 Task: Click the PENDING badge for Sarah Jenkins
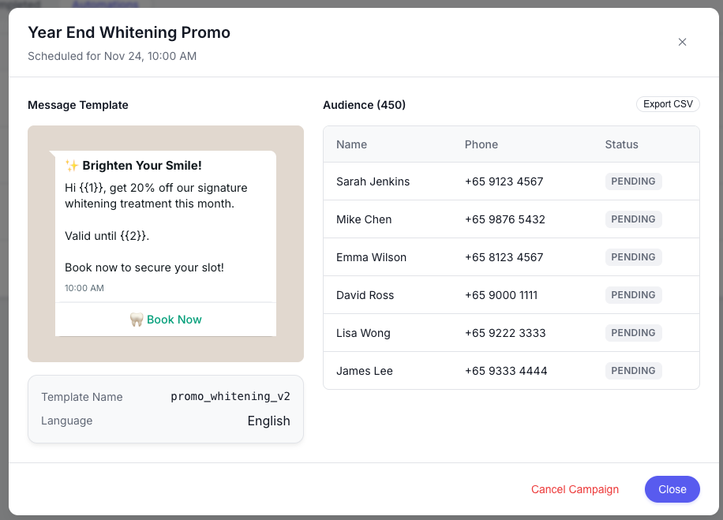pos(633,181)
